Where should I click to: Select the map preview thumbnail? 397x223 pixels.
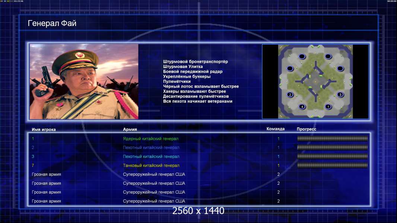315,81
